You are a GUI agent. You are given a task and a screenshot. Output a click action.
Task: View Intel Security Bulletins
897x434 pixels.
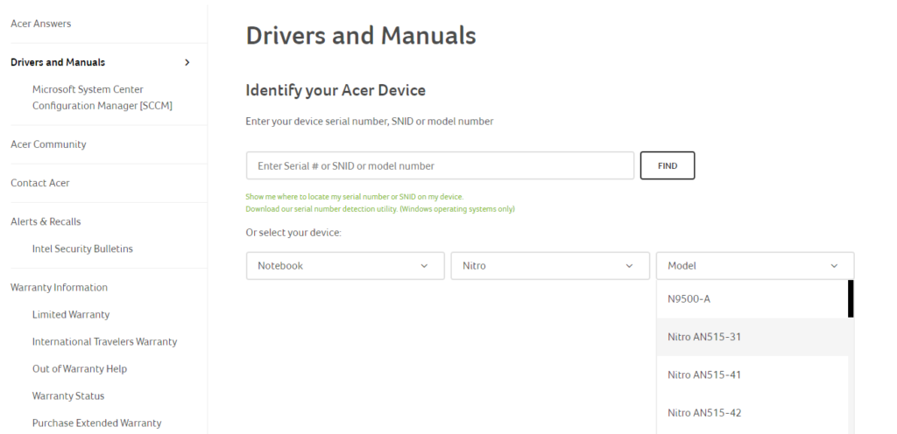pyautogui.click(x=82, y=248)
